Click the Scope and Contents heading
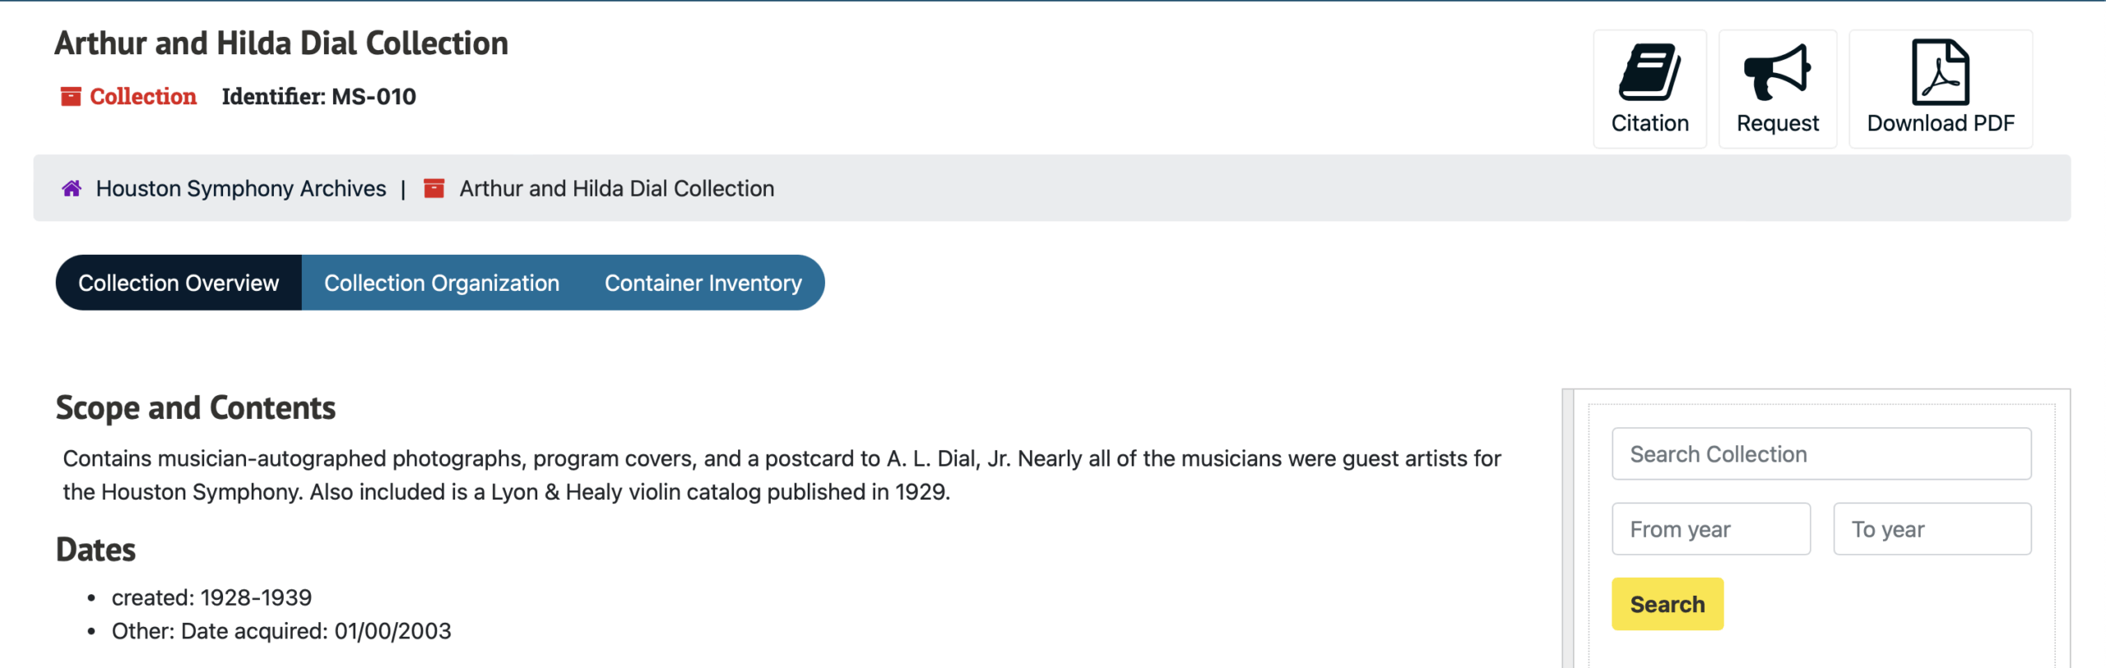Image resolution: width=2106 pixels, height=668 pixels. (196, 408)
